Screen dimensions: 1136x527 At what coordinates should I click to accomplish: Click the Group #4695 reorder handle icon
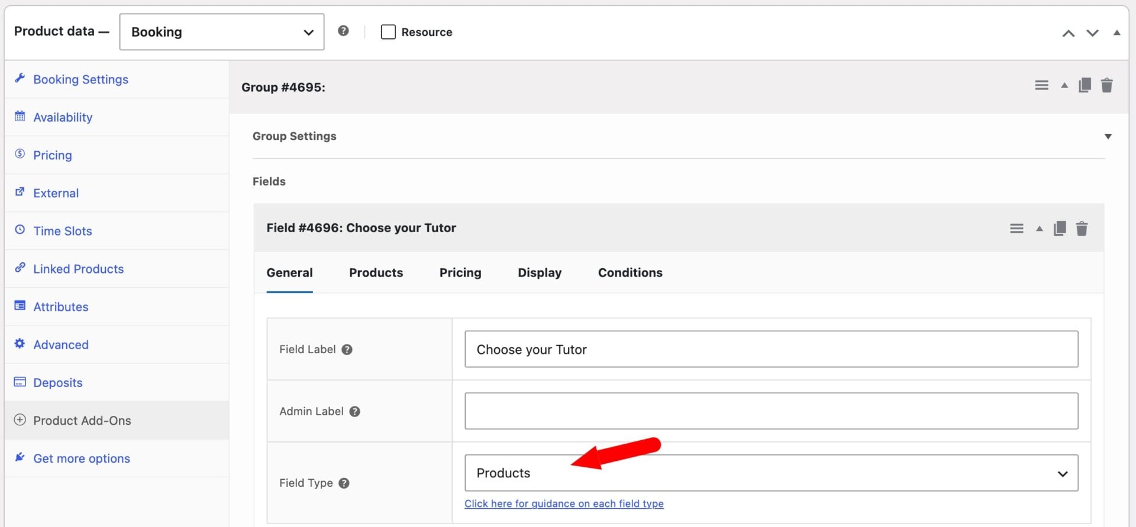coord(1041,86)
